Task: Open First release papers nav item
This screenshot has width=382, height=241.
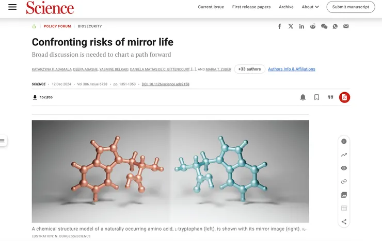Action: pos(251,7)
